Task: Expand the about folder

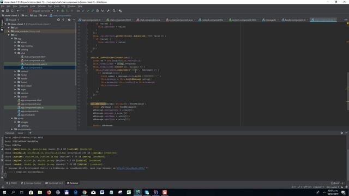Action: (x=15, y=42)
